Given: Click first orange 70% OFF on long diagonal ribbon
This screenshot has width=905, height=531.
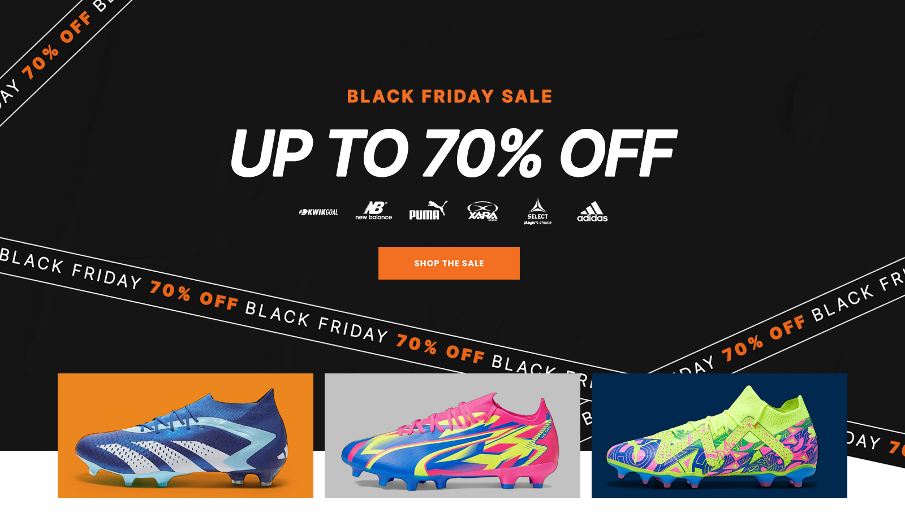Looking at the screenshot, I should pos(193,296).
